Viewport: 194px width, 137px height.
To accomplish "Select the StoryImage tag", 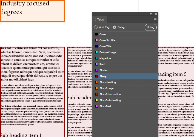I will tap(125, 88).
